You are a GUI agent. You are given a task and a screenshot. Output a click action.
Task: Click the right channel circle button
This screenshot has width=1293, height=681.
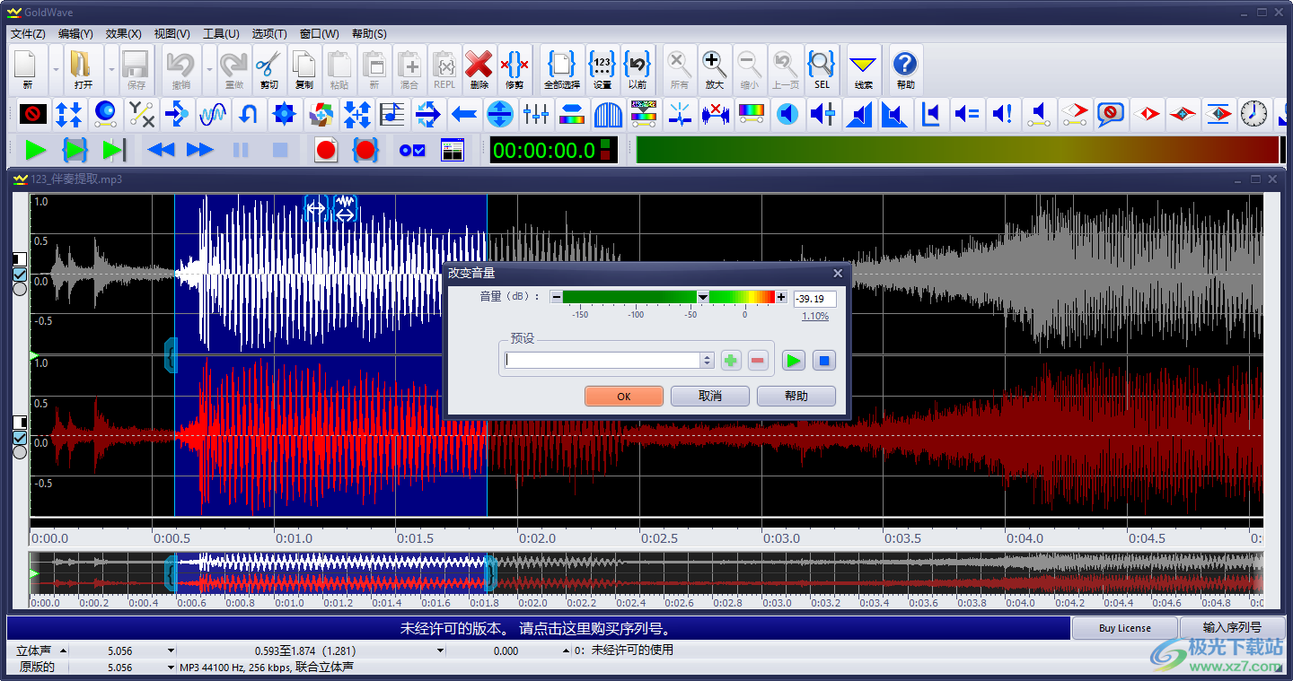pos(20,452)
